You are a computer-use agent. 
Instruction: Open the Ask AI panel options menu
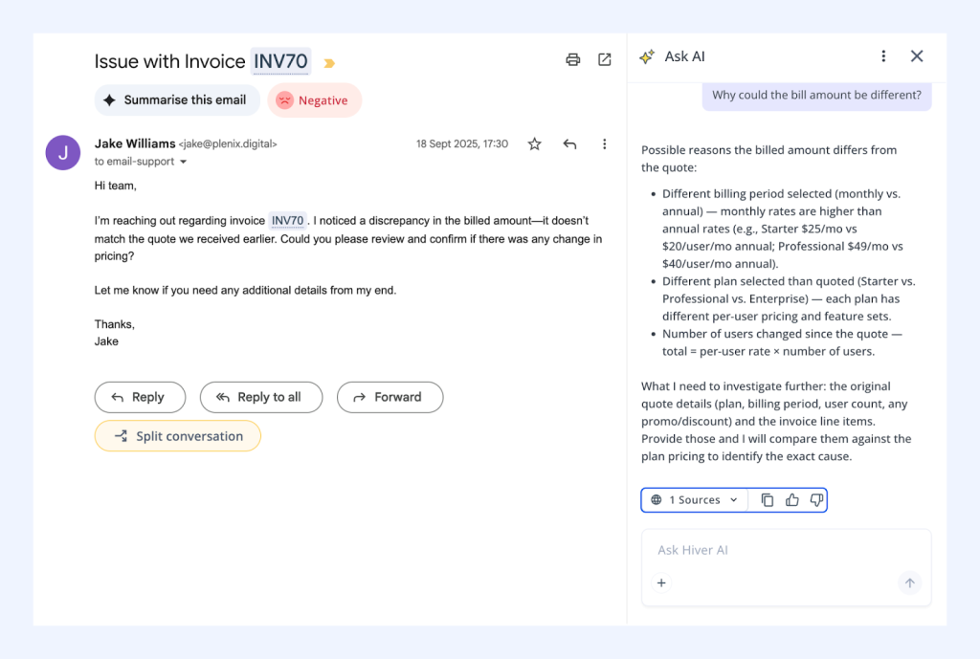[883, 56]
